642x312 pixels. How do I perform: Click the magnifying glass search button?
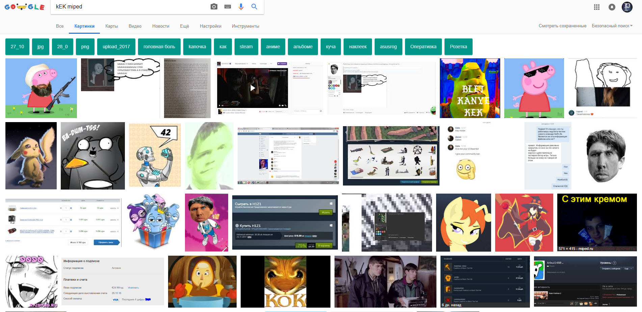(254, 7)
